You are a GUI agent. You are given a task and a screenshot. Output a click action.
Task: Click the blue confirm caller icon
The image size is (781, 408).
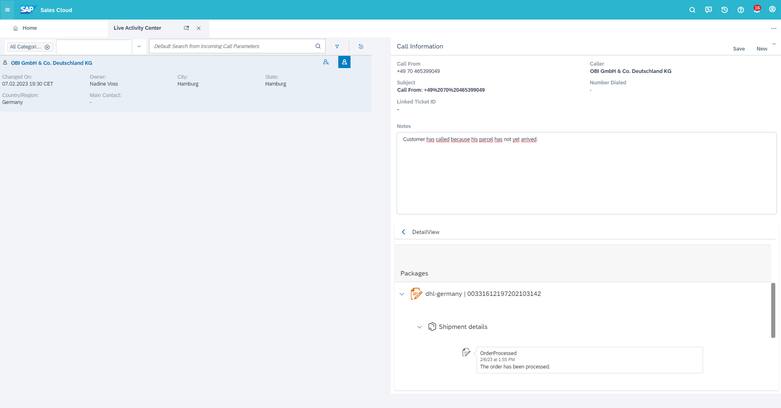click(x=344, y=62)
